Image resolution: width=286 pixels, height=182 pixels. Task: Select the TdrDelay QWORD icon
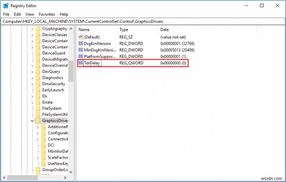pos(80,63)
